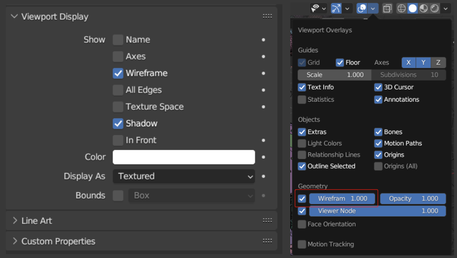Switch to Solid viewport shading
Screen dimensions: 457x258
coord(412,8)
